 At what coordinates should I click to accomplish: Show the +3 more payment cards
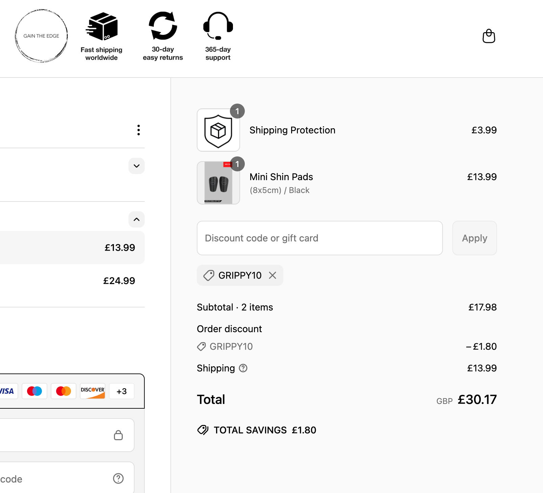point(122,391)
